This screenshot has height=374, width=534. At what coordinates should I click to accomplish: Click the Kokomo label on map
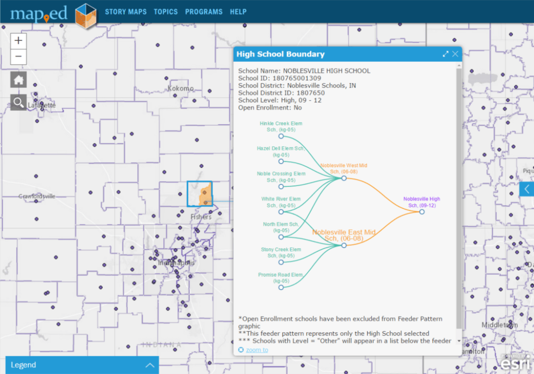point(180,89)
